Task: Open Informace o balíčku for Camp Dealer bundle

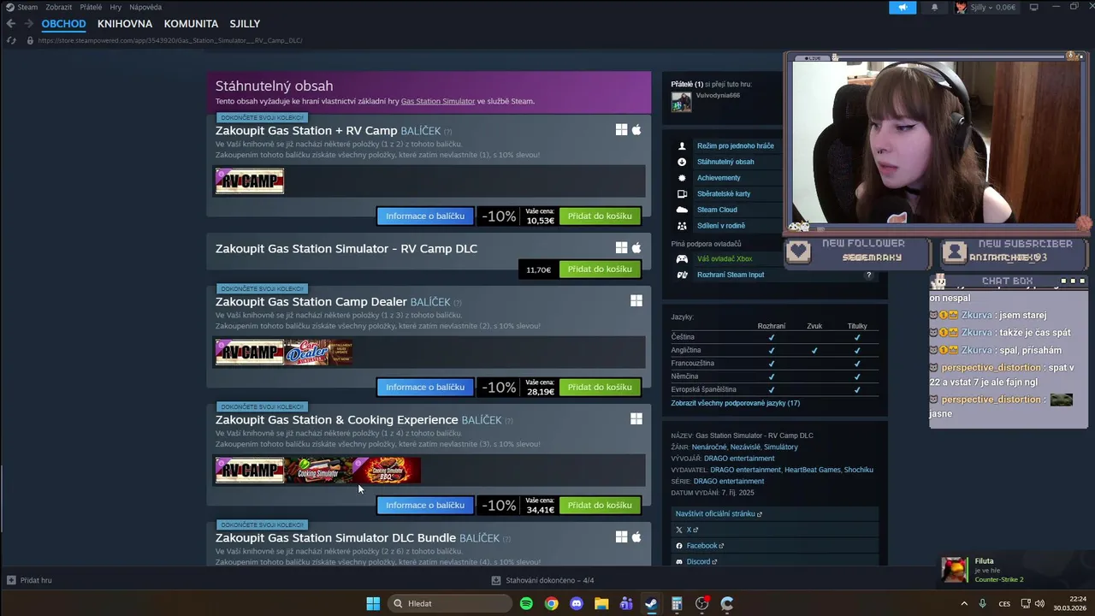Action: (x=425, y=388)
